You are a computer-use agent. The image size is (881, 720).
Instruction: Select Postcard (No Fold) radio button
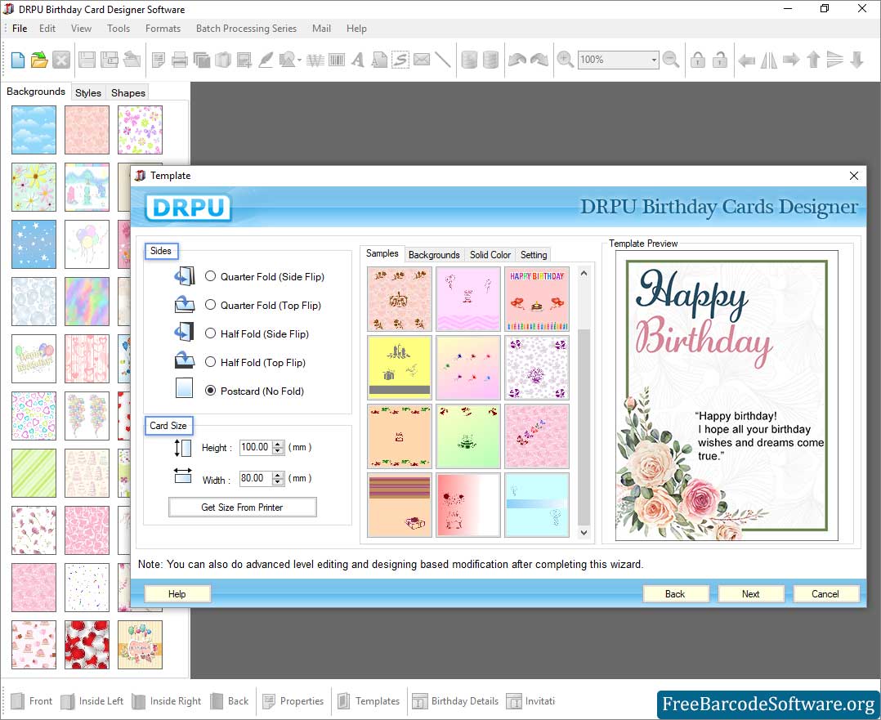(x=210, y=391)
